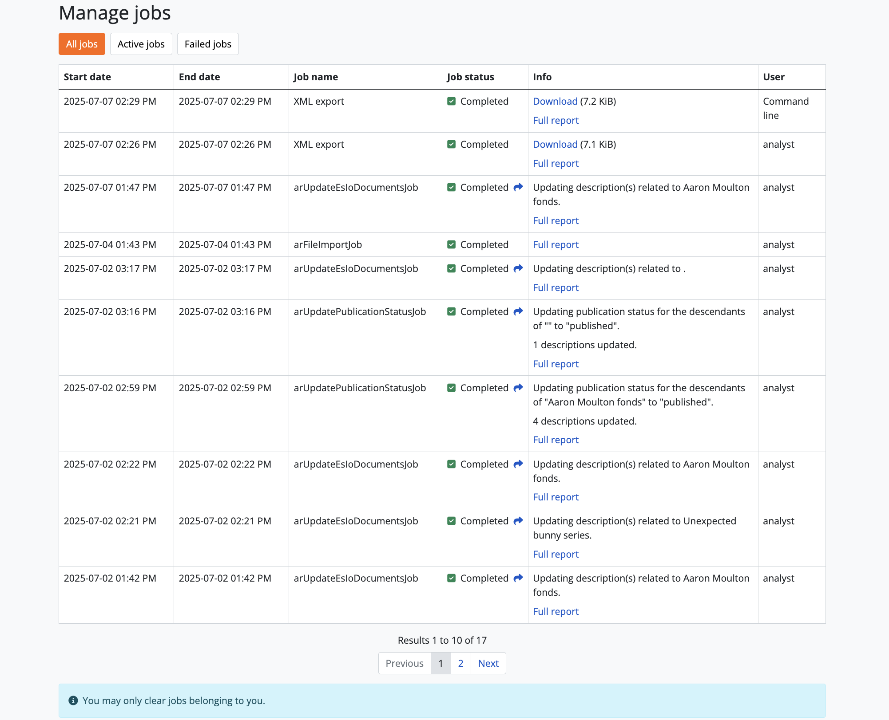Click arrow icon beside 01:47 PM arUpdateEsIoDocumentsJob status
The height and width of the screenshot is (720, 889).
[x=518, y=187]
